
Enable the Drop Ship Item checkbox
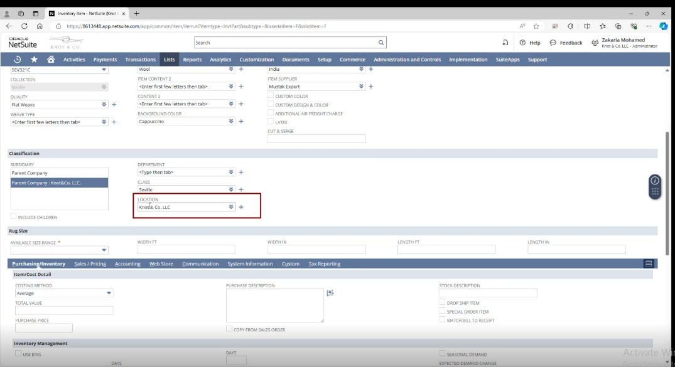[442, 302]
